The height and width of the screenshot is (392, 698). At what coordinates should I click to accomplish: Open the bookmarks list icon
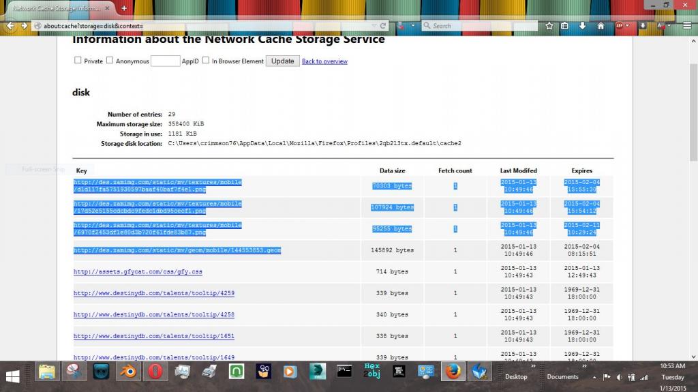[564, 26]
